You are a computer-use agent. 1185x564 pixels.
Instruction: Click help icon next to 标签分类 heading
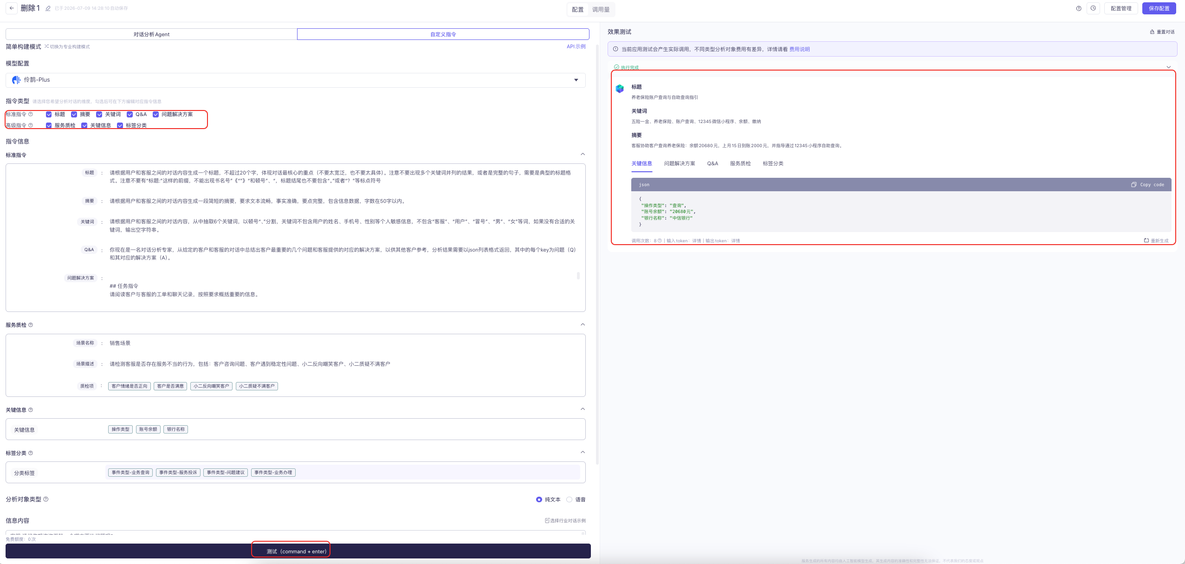pyautogui.click(x=31, y=453)
